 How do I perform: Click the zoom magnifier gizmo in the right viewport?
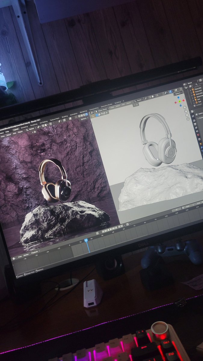click(x=185, y=107)
